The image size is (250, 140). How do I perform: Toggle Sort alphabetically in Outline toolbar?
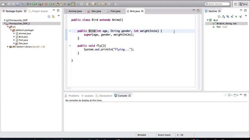(x=223, y=16)
